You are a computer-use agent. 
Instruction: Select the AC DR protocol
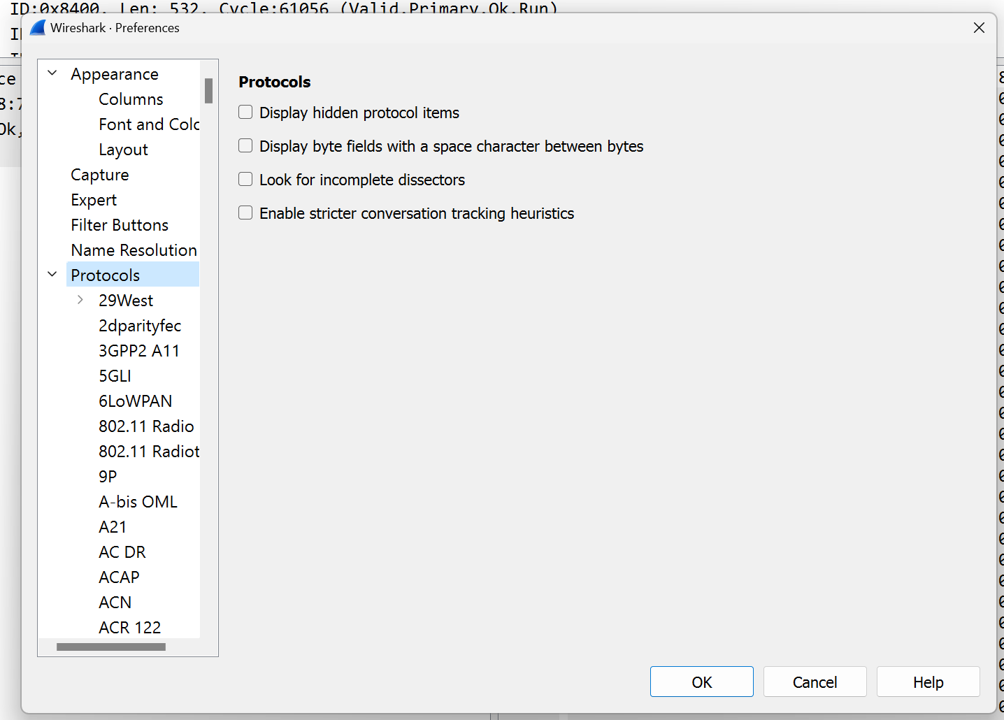pos(122,552)
